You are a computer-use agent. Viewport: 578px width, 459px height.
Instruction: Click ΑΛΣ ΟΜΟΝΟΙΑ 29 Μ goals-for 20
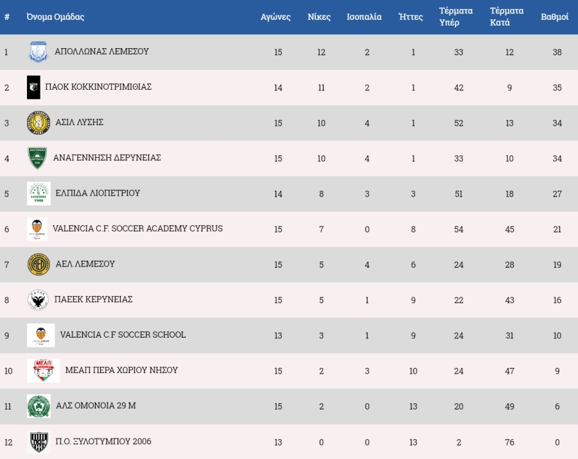coord(459,406)
